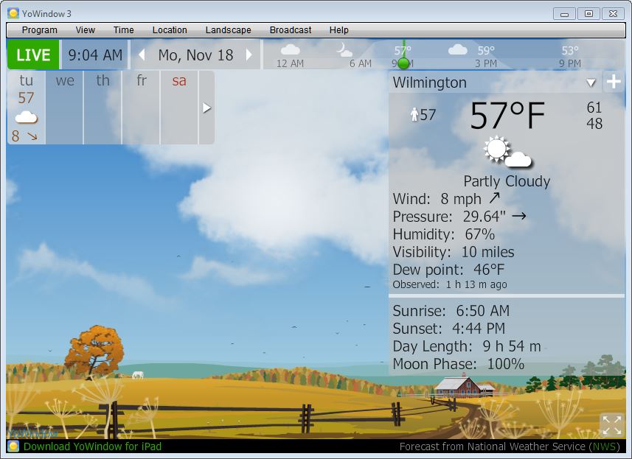Click the green time slider marker
Screen dimensions: 632x459
(403, 63)
